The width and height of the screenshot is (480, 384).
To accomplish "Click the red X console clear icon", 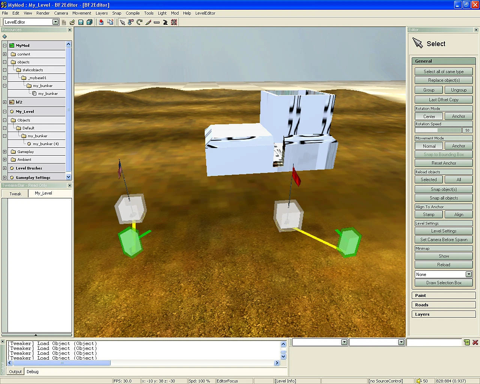I will click(475, 342).
